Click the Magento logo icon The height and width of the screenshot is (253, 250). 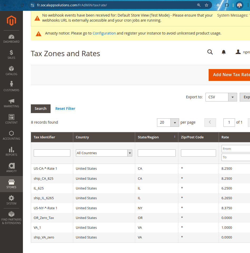point(11,21)
